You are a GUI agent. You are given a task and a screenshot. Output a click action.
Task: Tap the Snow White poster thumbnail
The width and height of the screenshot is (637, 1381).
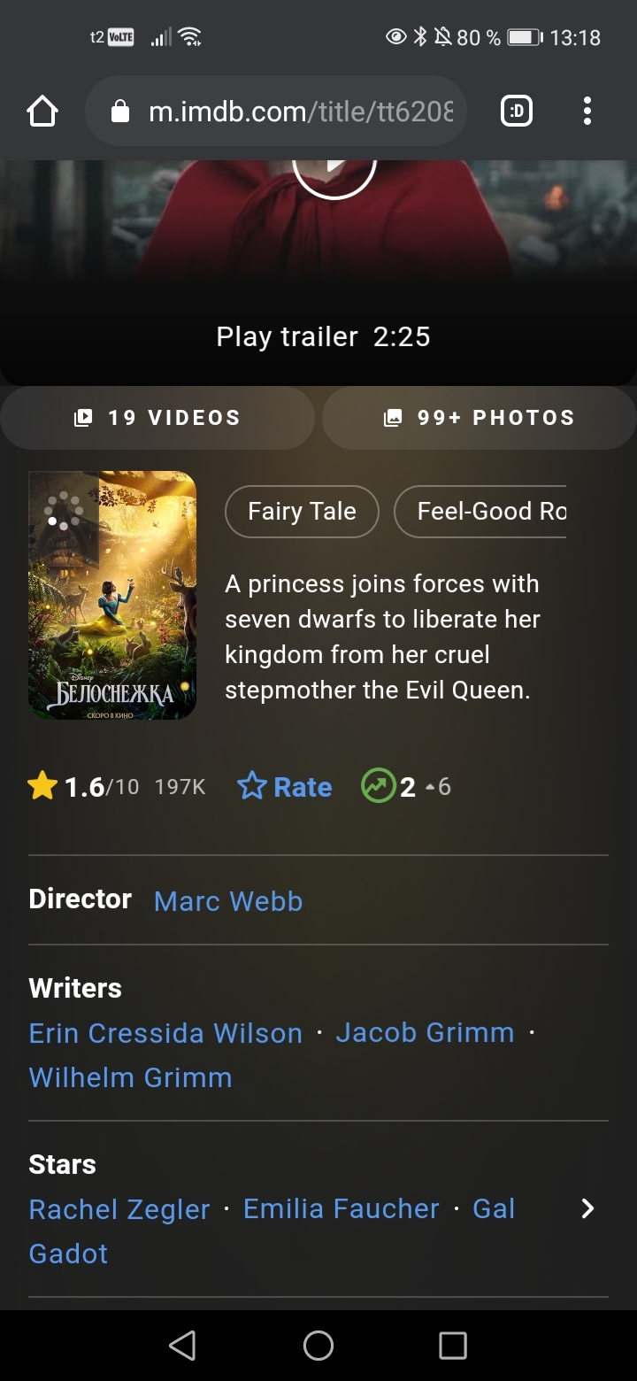click(112, 595)
